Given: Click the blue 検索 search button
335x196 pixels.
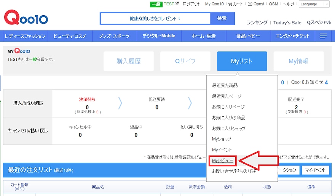Looking at the screenshot, I should (x=222, y=18).
